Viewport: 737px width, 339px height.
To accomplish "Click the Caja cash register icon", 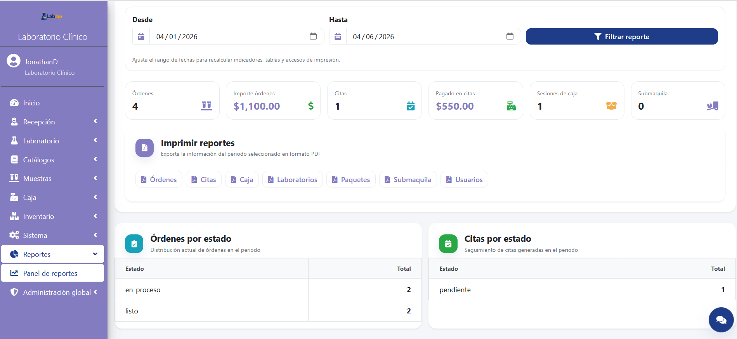I will (x=14, y=197).
